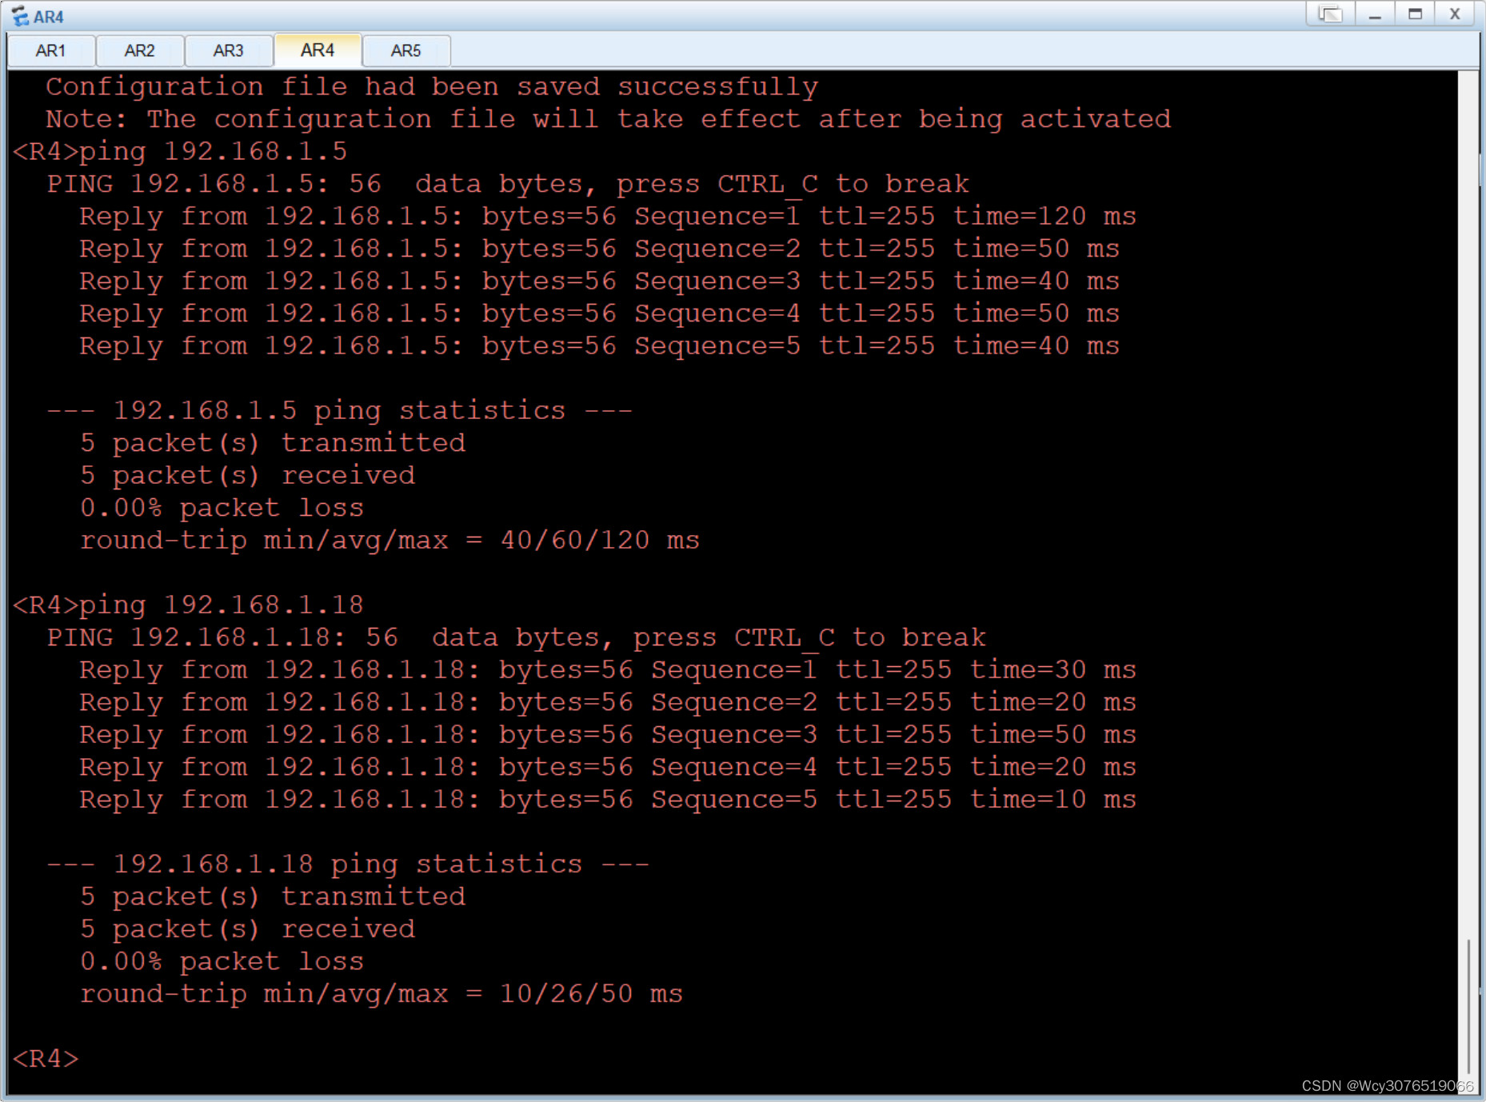Click the 192.168.1.18 reply with Sequence=3

[608, 735]
